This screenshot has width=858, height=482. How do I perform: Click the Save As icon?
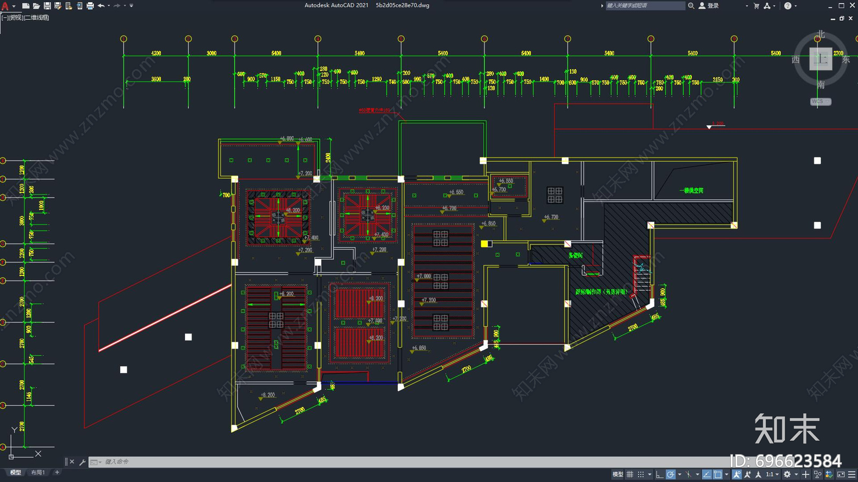pyautogui.click(x=58, y=6)
